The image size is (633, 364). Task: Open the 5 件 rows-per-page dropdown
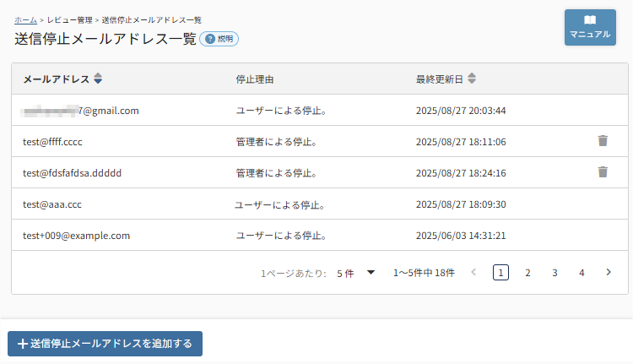coord(355,273)
